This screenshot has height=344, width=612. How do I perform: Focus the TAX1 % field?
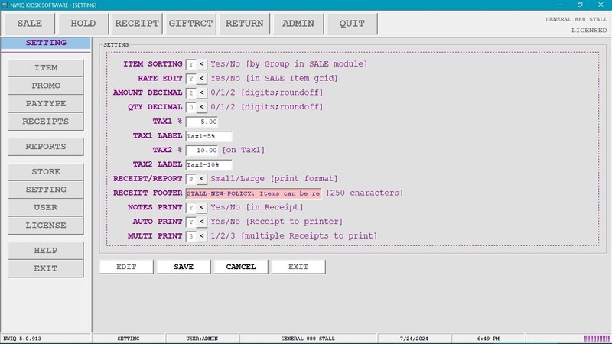202,122
